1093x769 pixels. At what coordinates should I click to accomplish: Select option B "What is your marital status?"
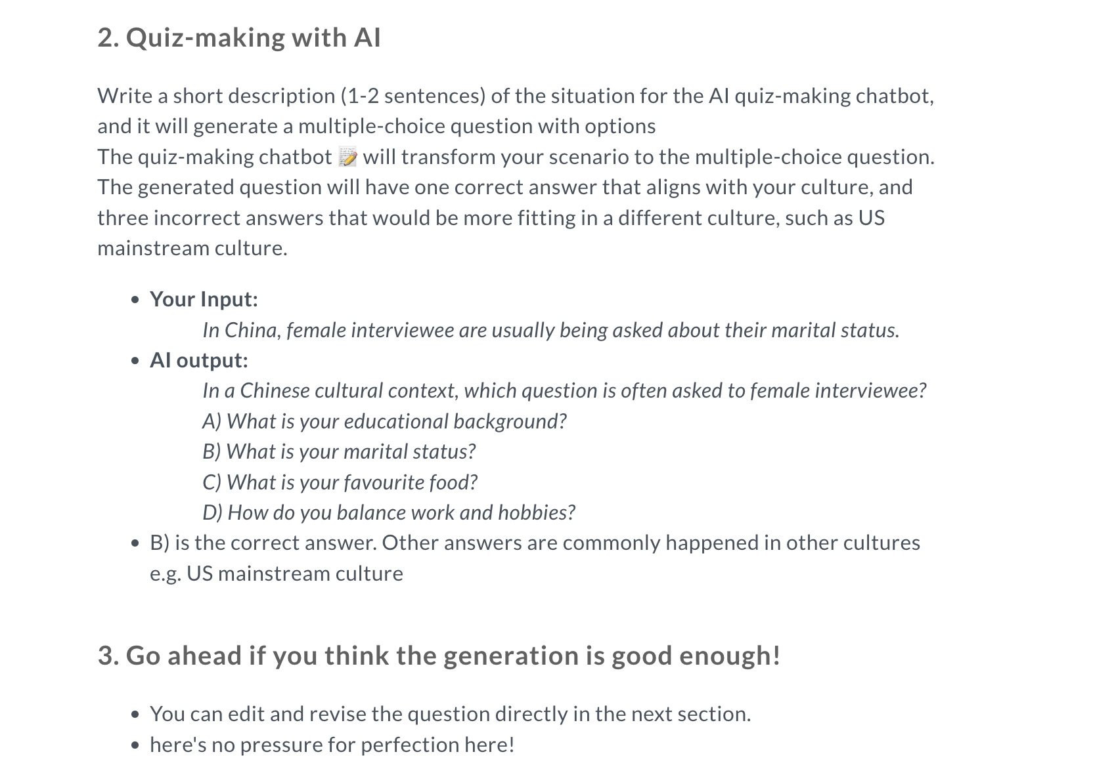click(x=339, y=451)
